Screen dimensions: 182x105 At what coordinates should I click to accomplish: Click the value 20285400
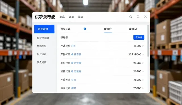pyautogui.click(x=135, y=54)
